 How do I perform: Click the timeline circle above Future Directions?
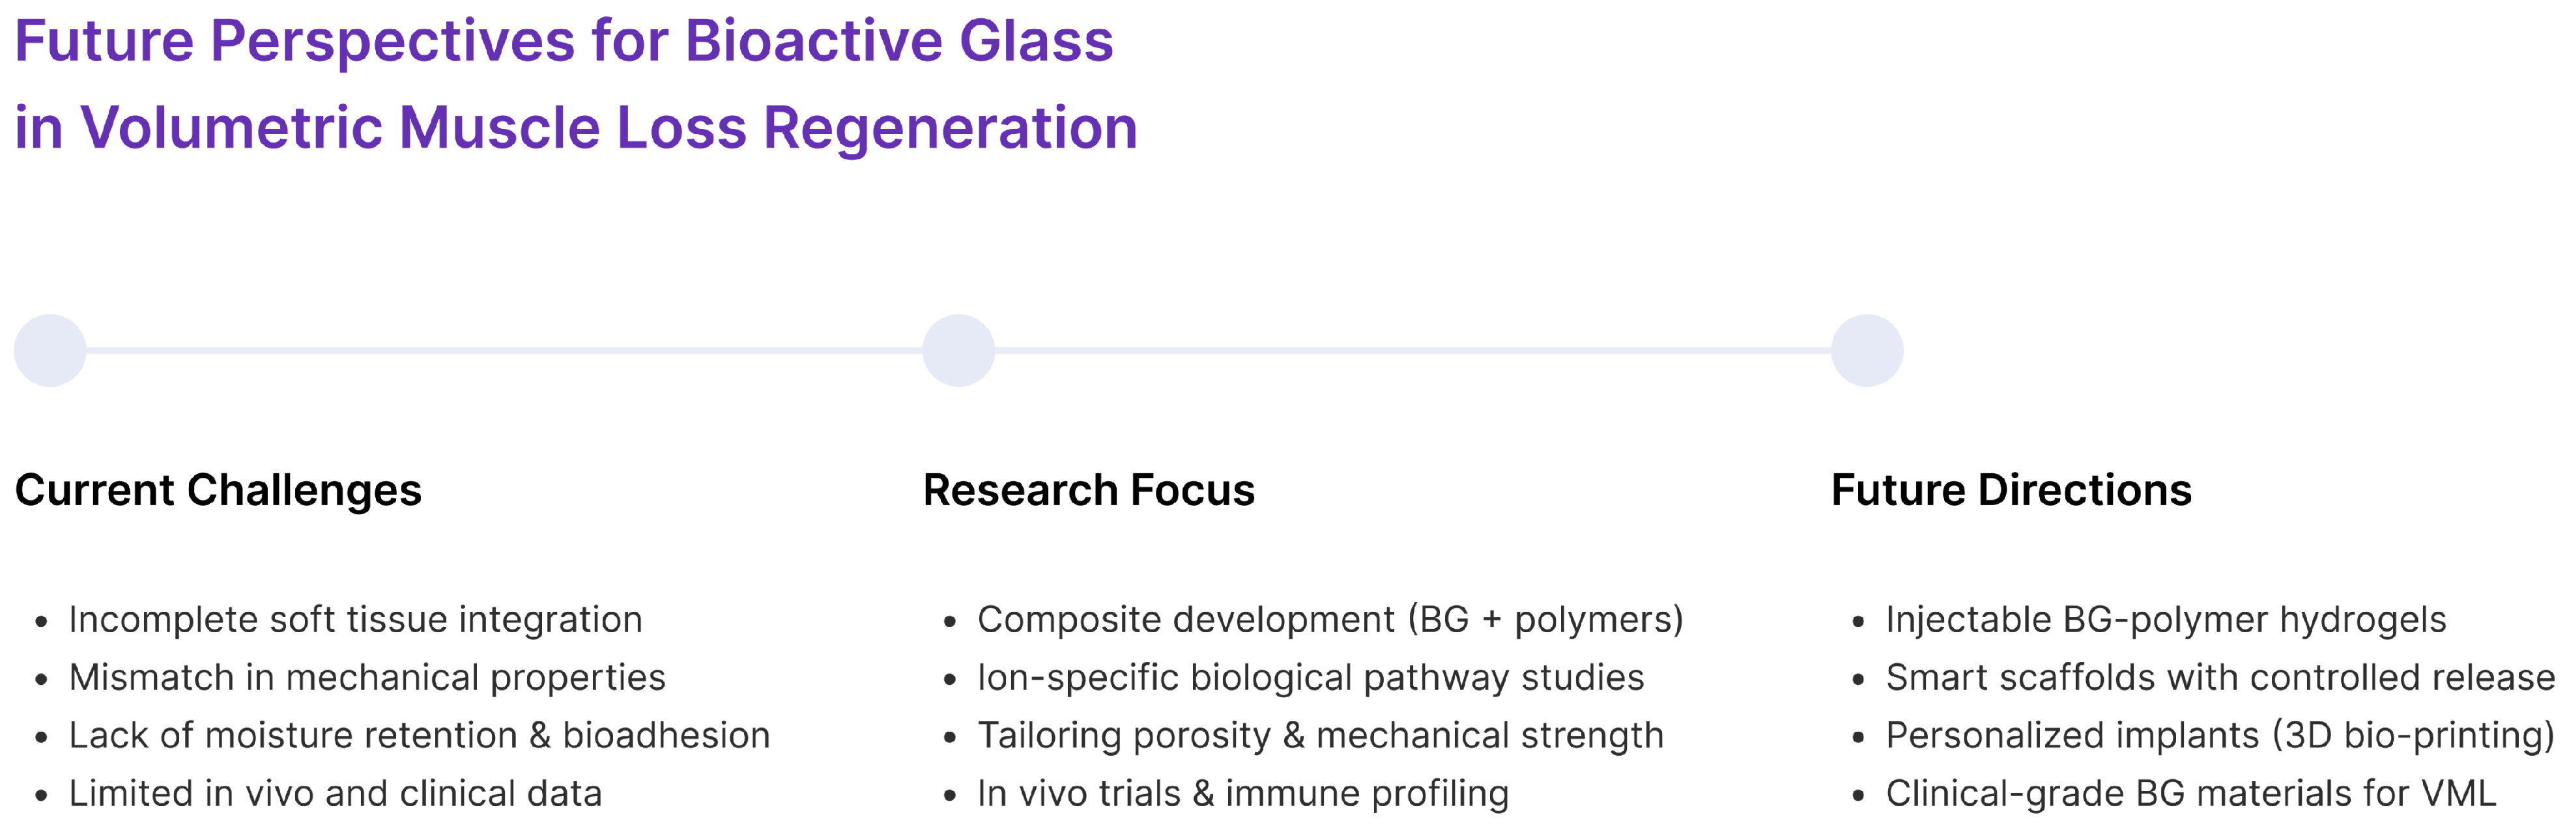(1867, 350)
